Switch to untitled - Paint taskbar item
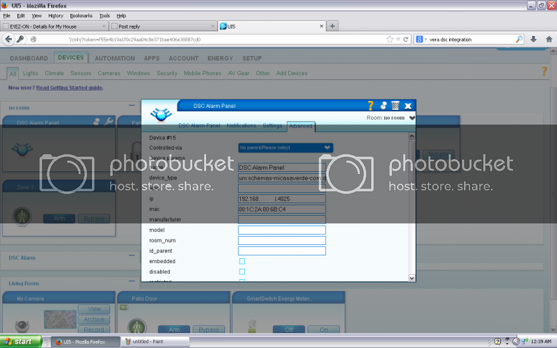557x348 pixels. [x=155, y=342]
